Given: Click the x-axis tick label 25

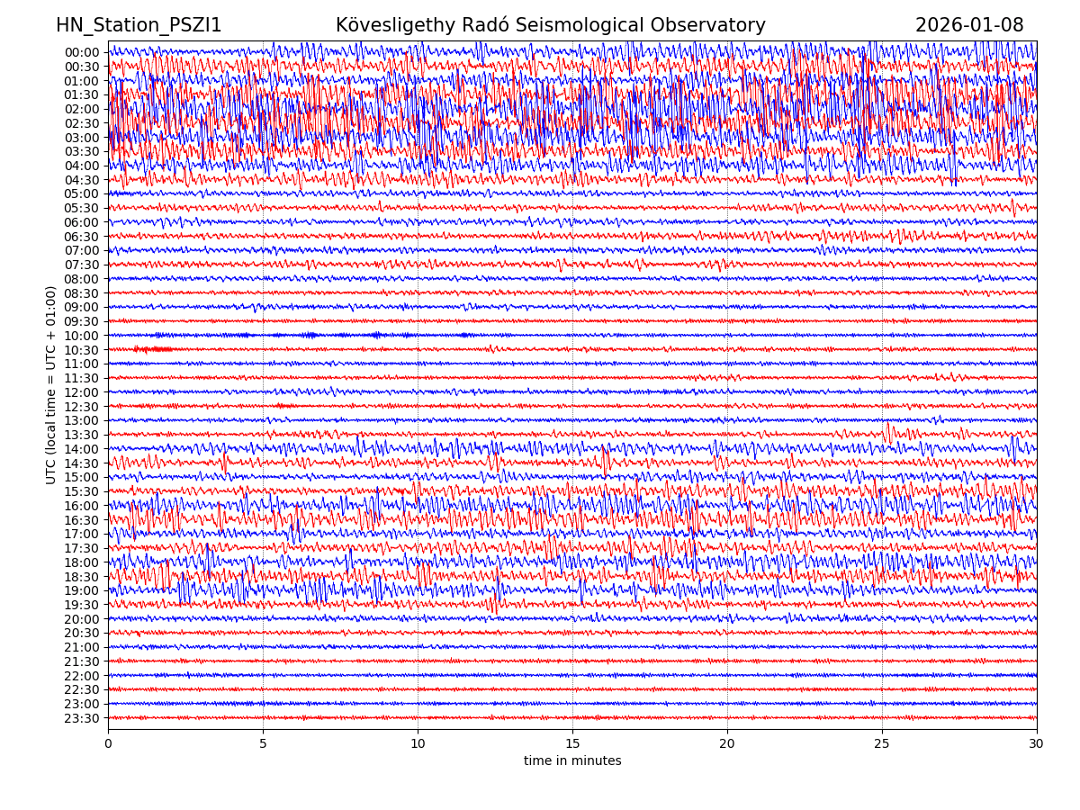Looking at the screenshot, I should pos(882,744).
